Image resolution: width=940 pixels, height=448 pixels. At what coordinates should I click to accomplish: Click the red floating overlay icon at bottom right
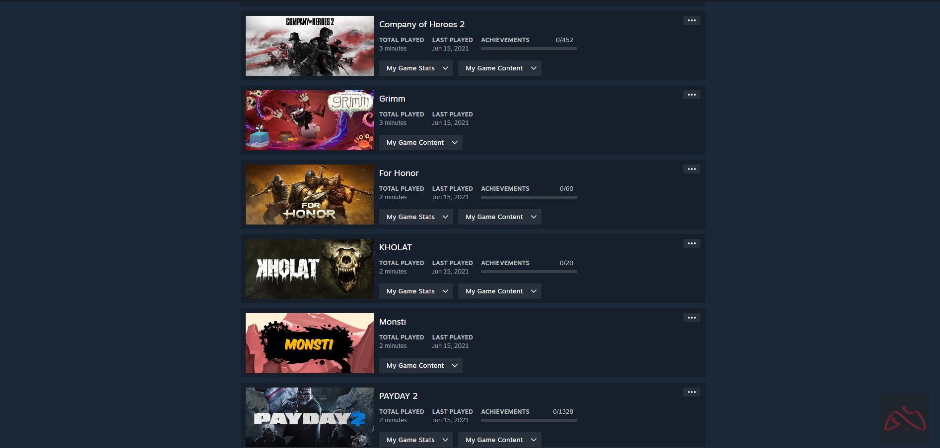[905, 418]
